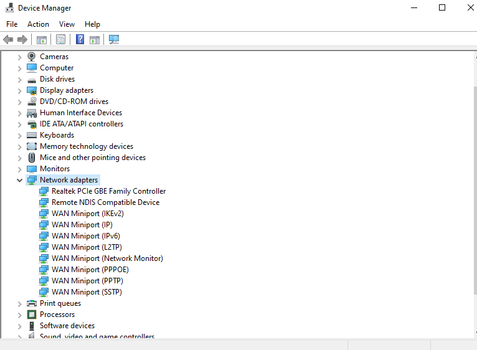477x350 pixels.
Task: Select WAN Miniport (IKEv2)
Action: point(88,214)
